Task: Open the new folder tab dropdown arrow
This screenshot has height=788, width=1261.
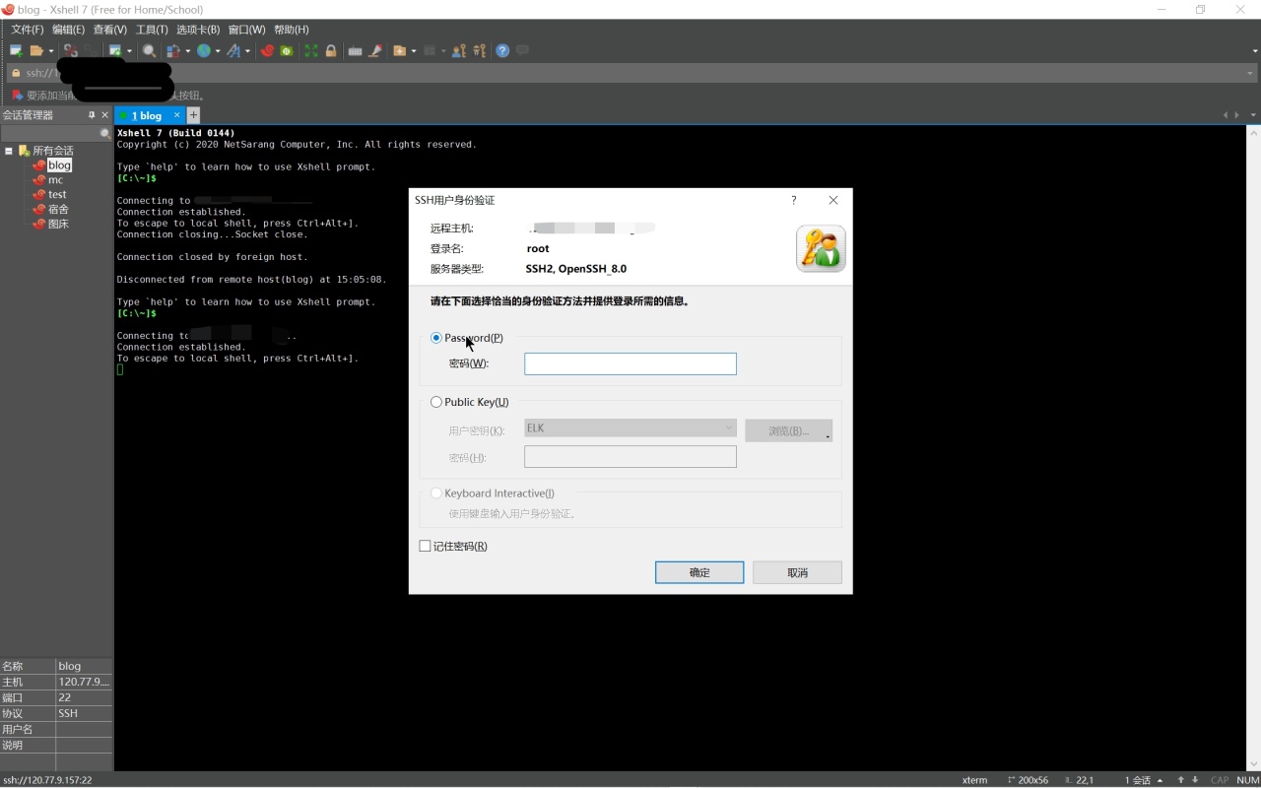Action: (x=414, y=51)
